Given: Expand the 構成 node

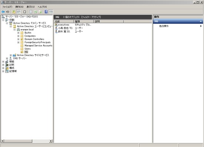Looking at the screenshot, I should pyautogui.click(x=3, y=68).
